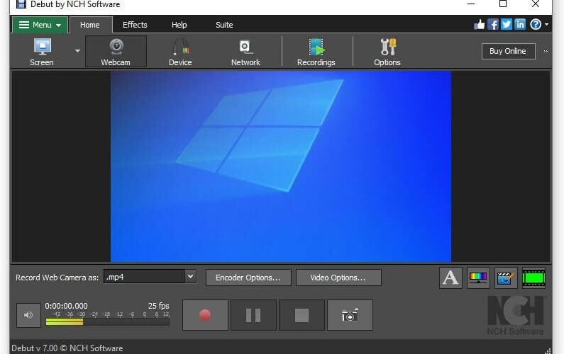This screenshot has height=354, width=564.
Task: Open the video watermark tool
Action: point(506,278)
